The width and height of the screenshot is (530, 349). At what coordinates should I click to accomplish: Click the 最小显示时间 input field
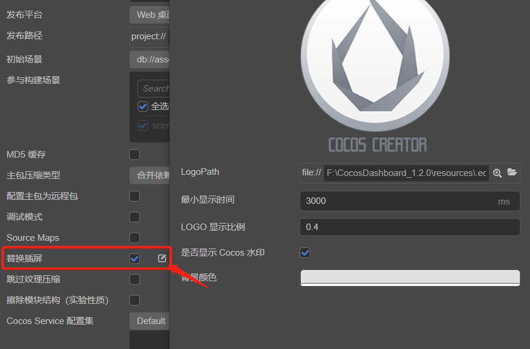point(410,201)
